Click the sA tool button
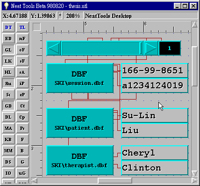The height and width of the screenshot is (186, 200). tap(22, 72)
